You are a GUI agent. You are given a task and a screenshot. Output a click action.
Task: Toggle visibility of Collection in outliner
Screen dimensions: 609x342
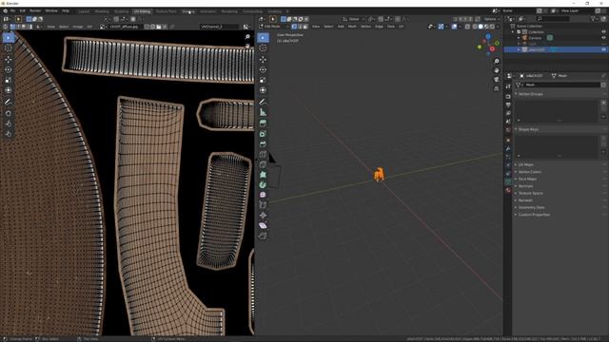pos(603,31)
